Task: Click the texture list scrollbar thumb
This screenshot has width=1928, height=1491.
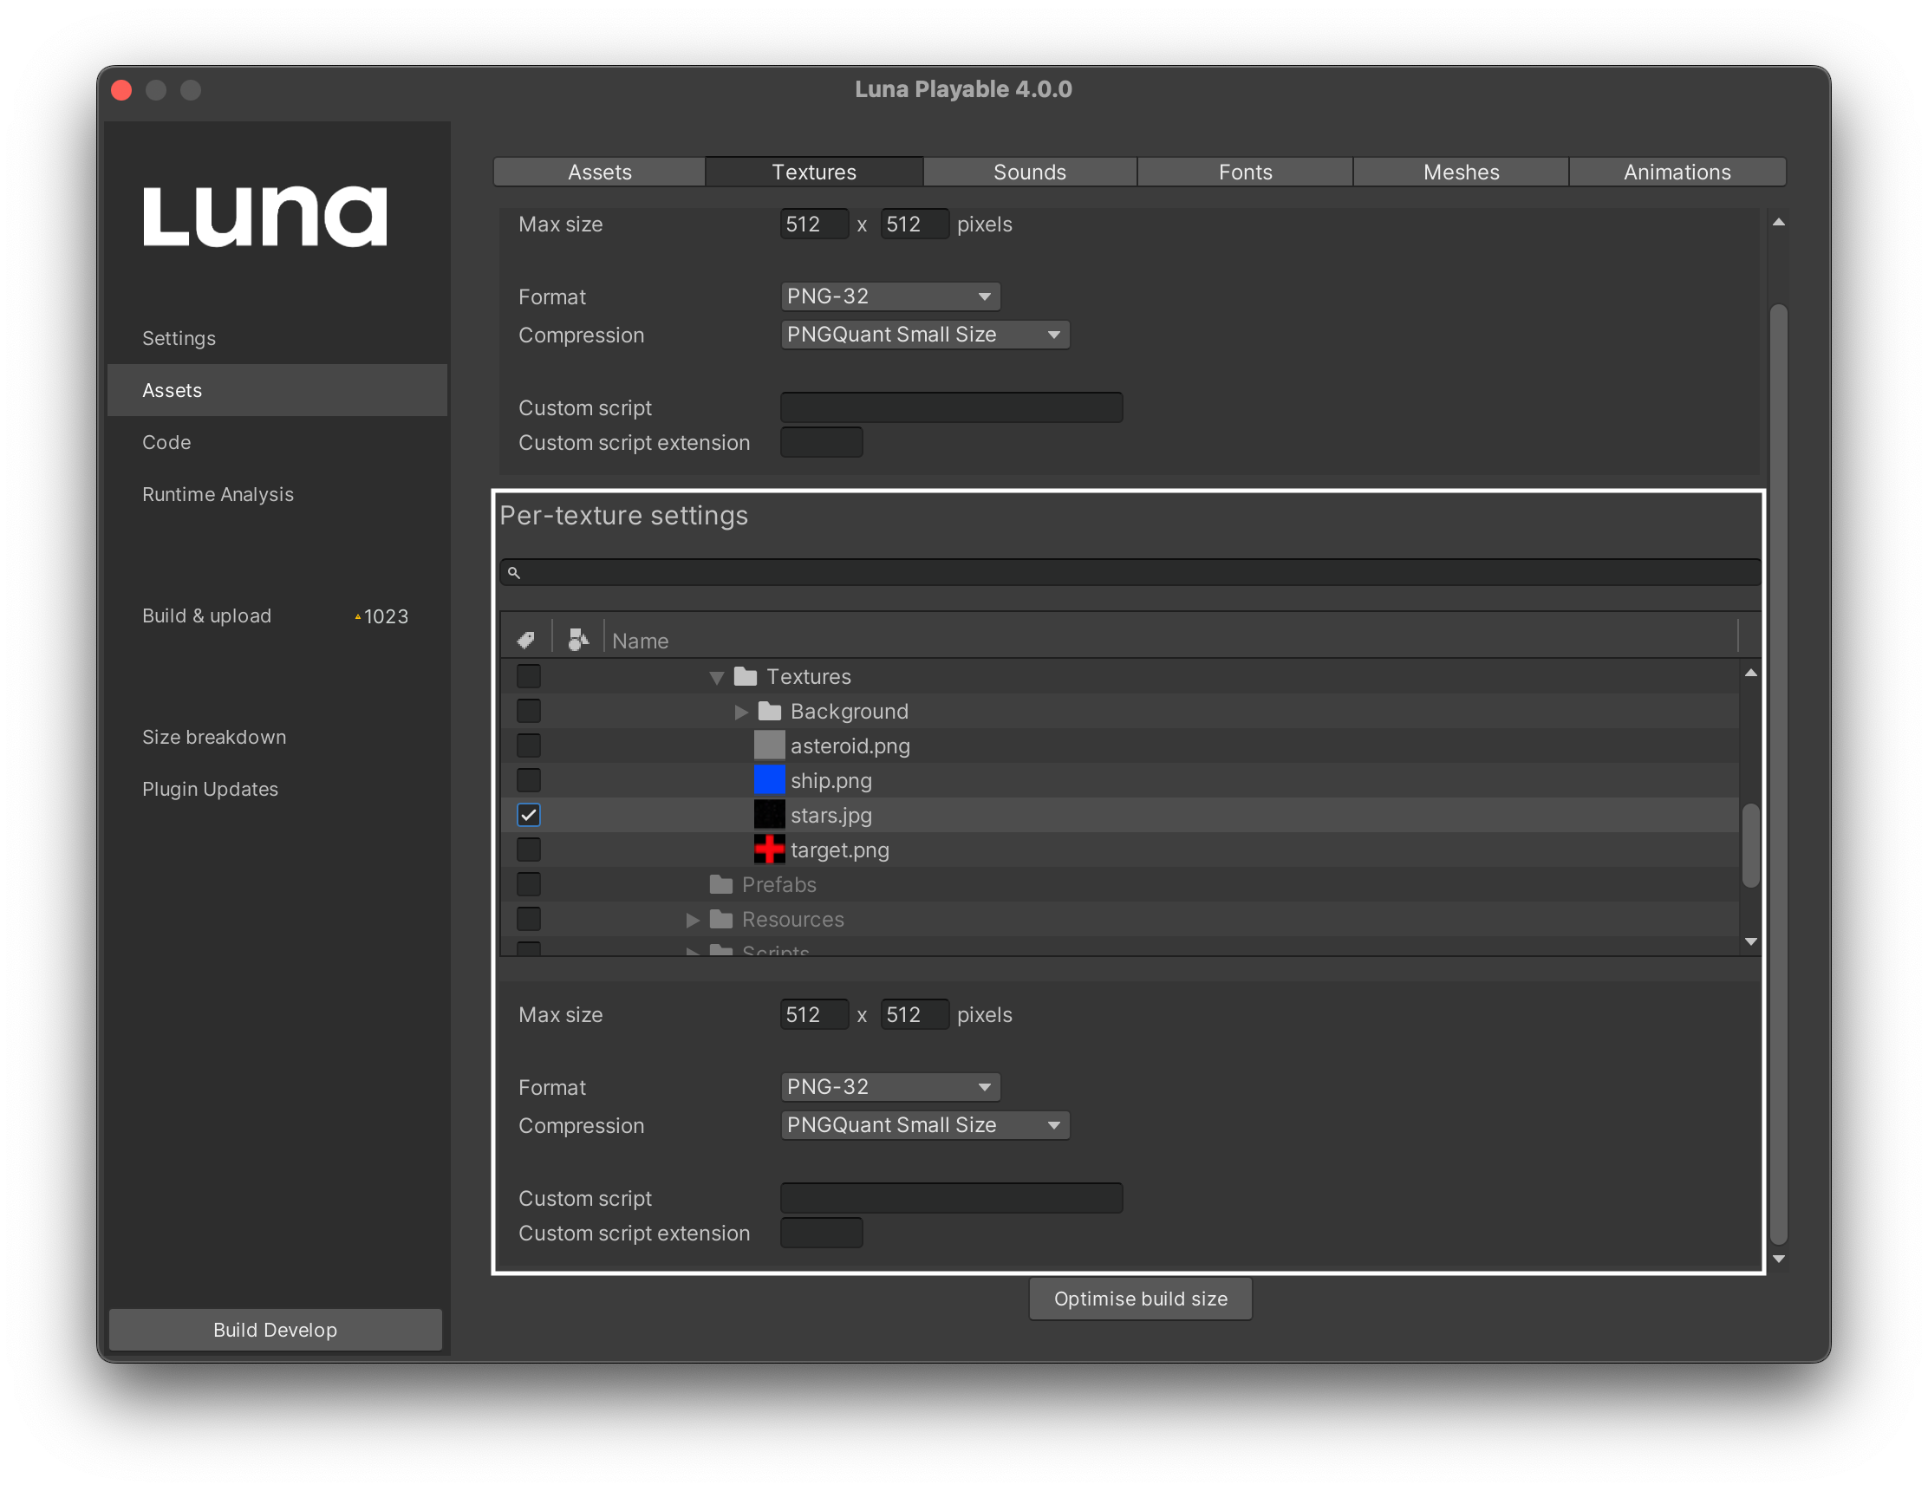Action: pyautogui.click(x=1750, y=846)
